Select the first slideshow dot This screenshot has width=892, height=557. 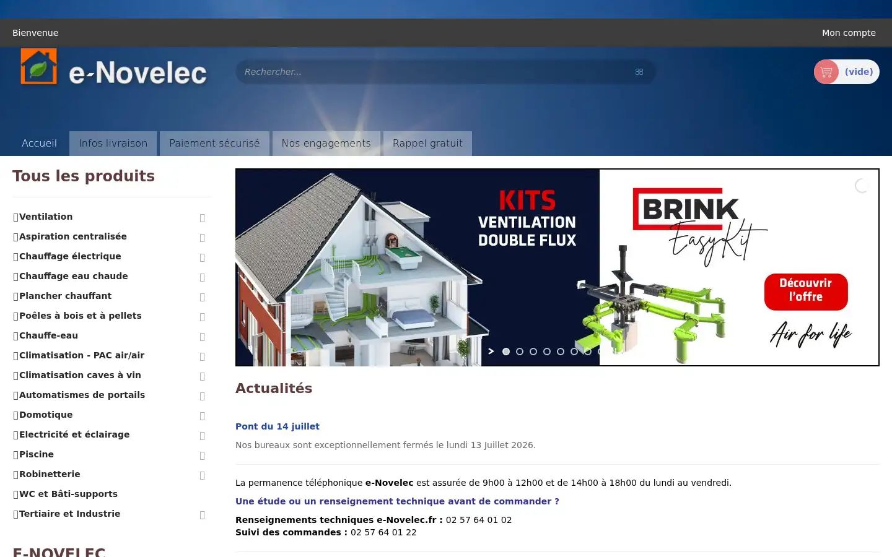pos(506,352)
